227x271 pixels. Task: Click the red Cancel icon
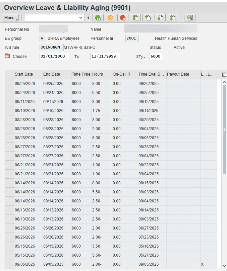(x=123, y=18)
